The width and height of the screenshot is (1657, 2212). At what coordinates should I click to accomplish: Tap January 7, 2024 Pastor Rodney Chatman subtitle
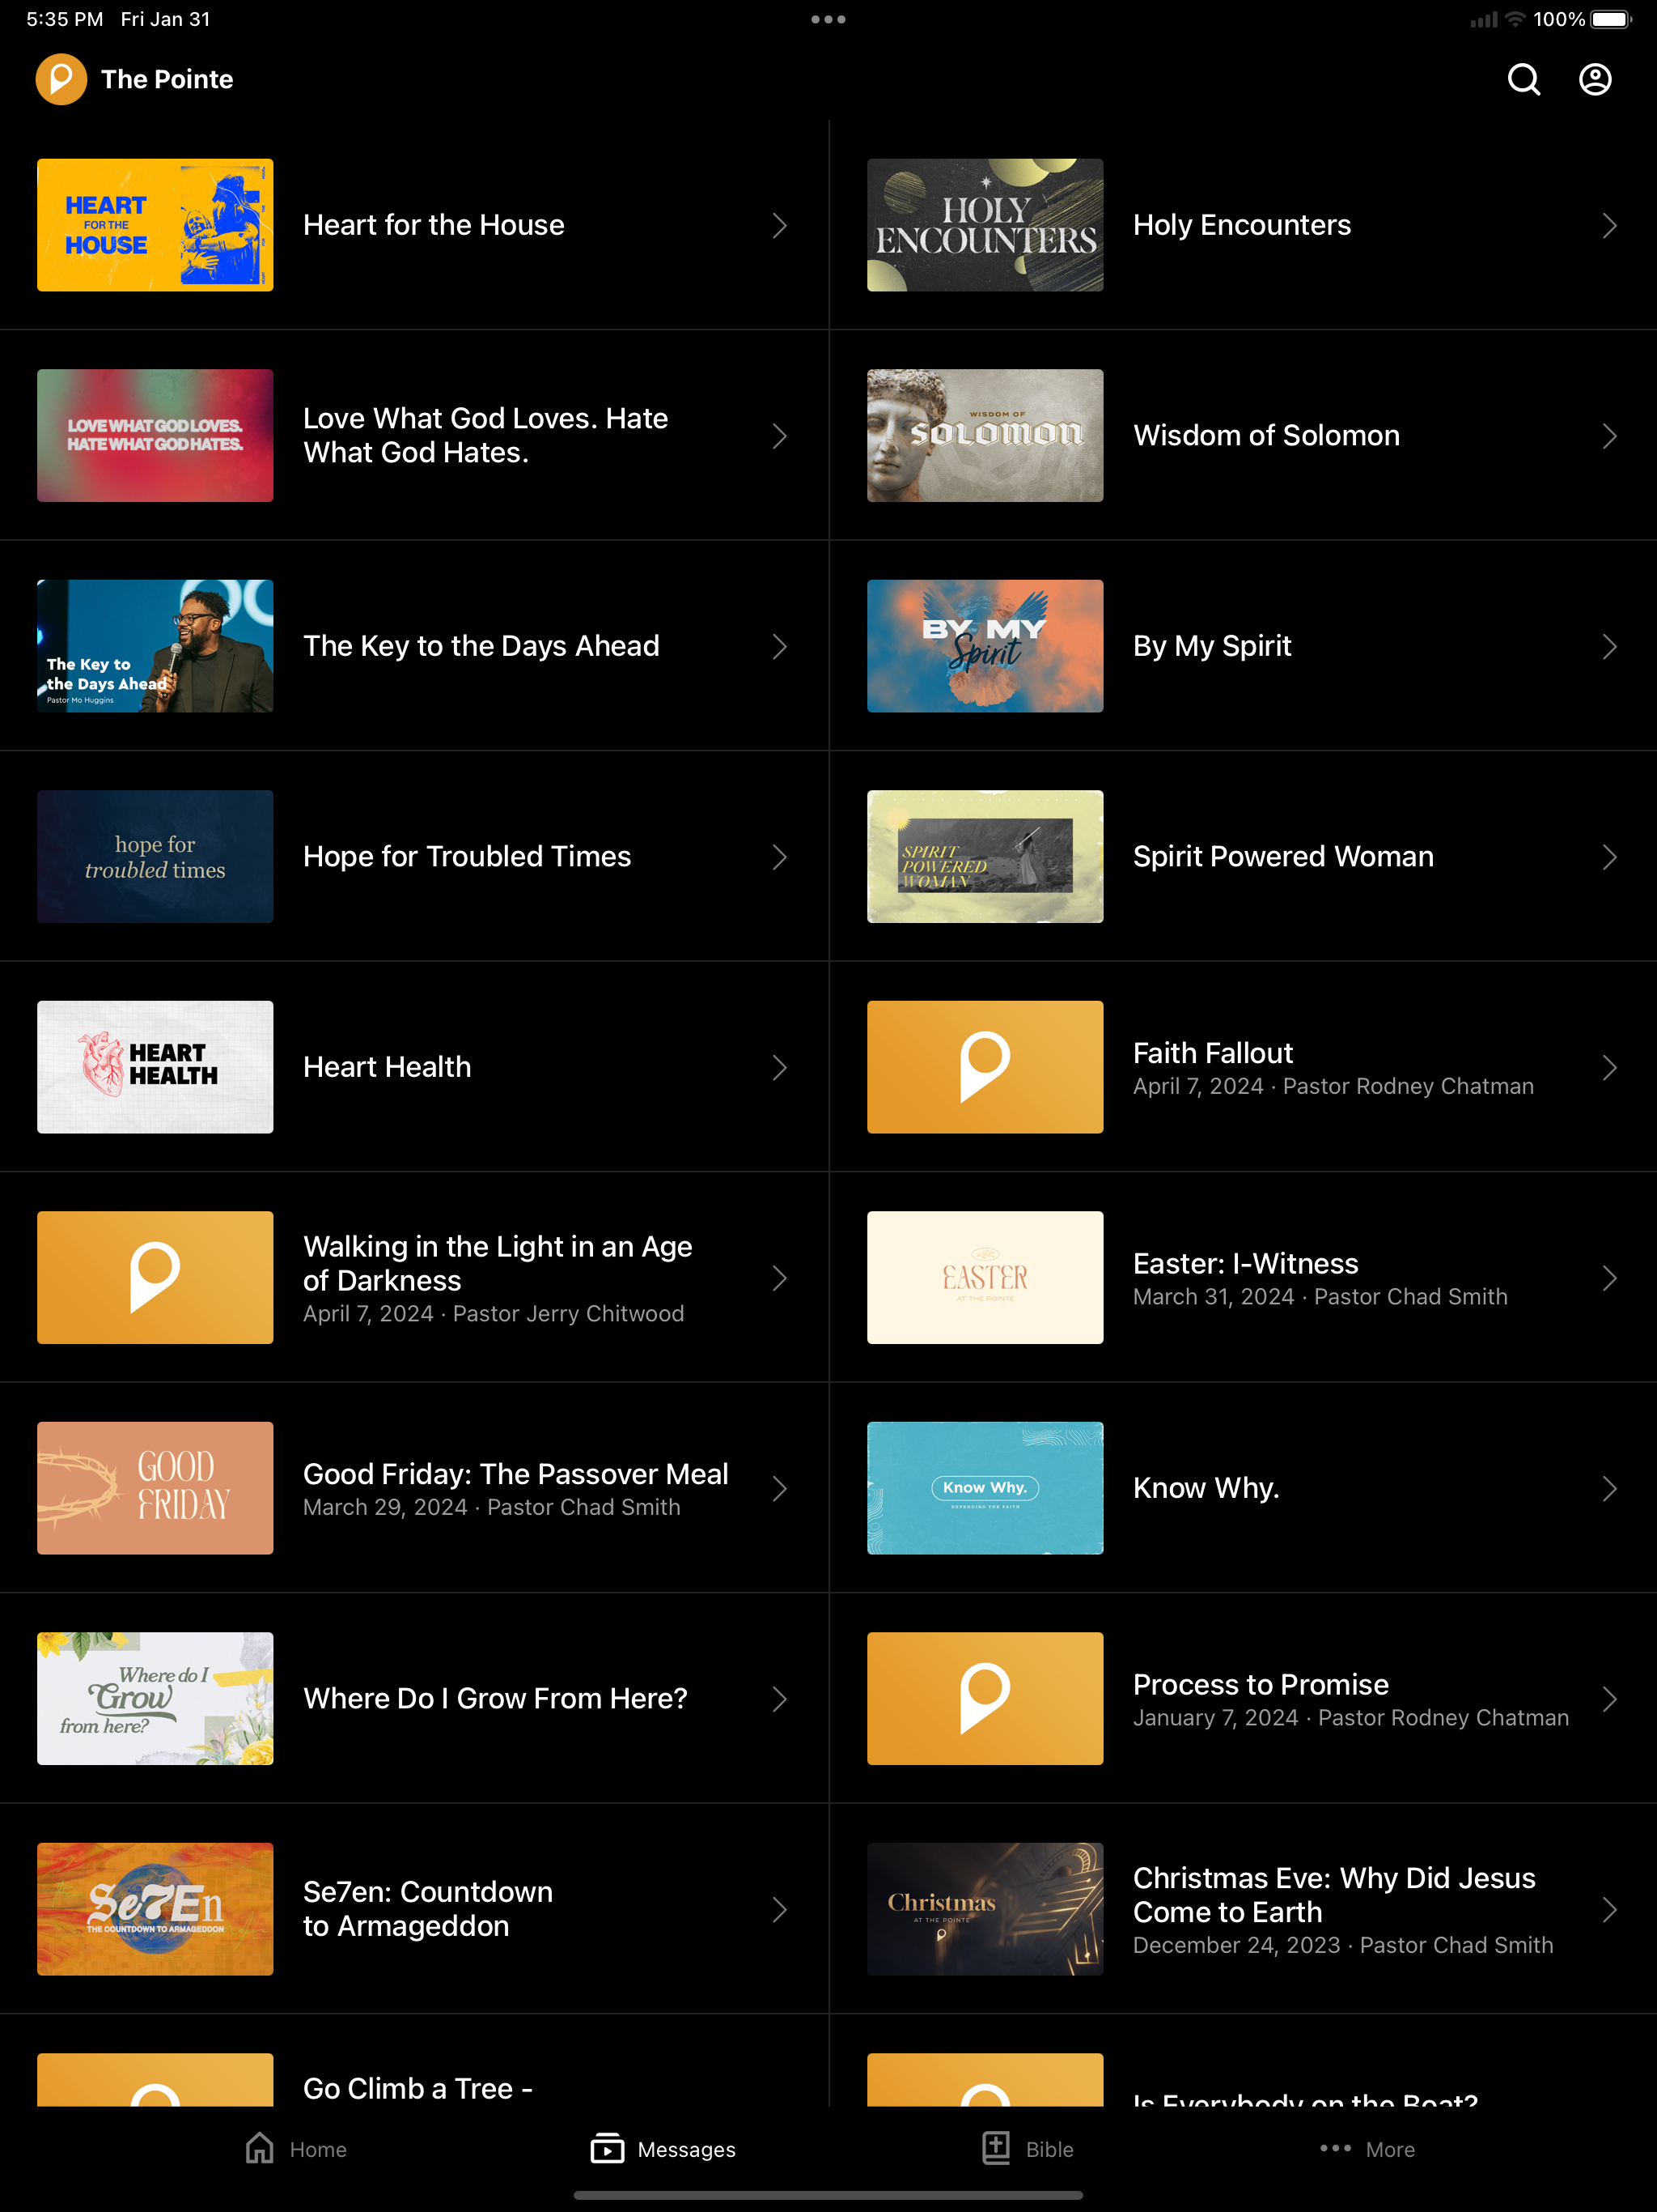(x=1351, y=1718)
